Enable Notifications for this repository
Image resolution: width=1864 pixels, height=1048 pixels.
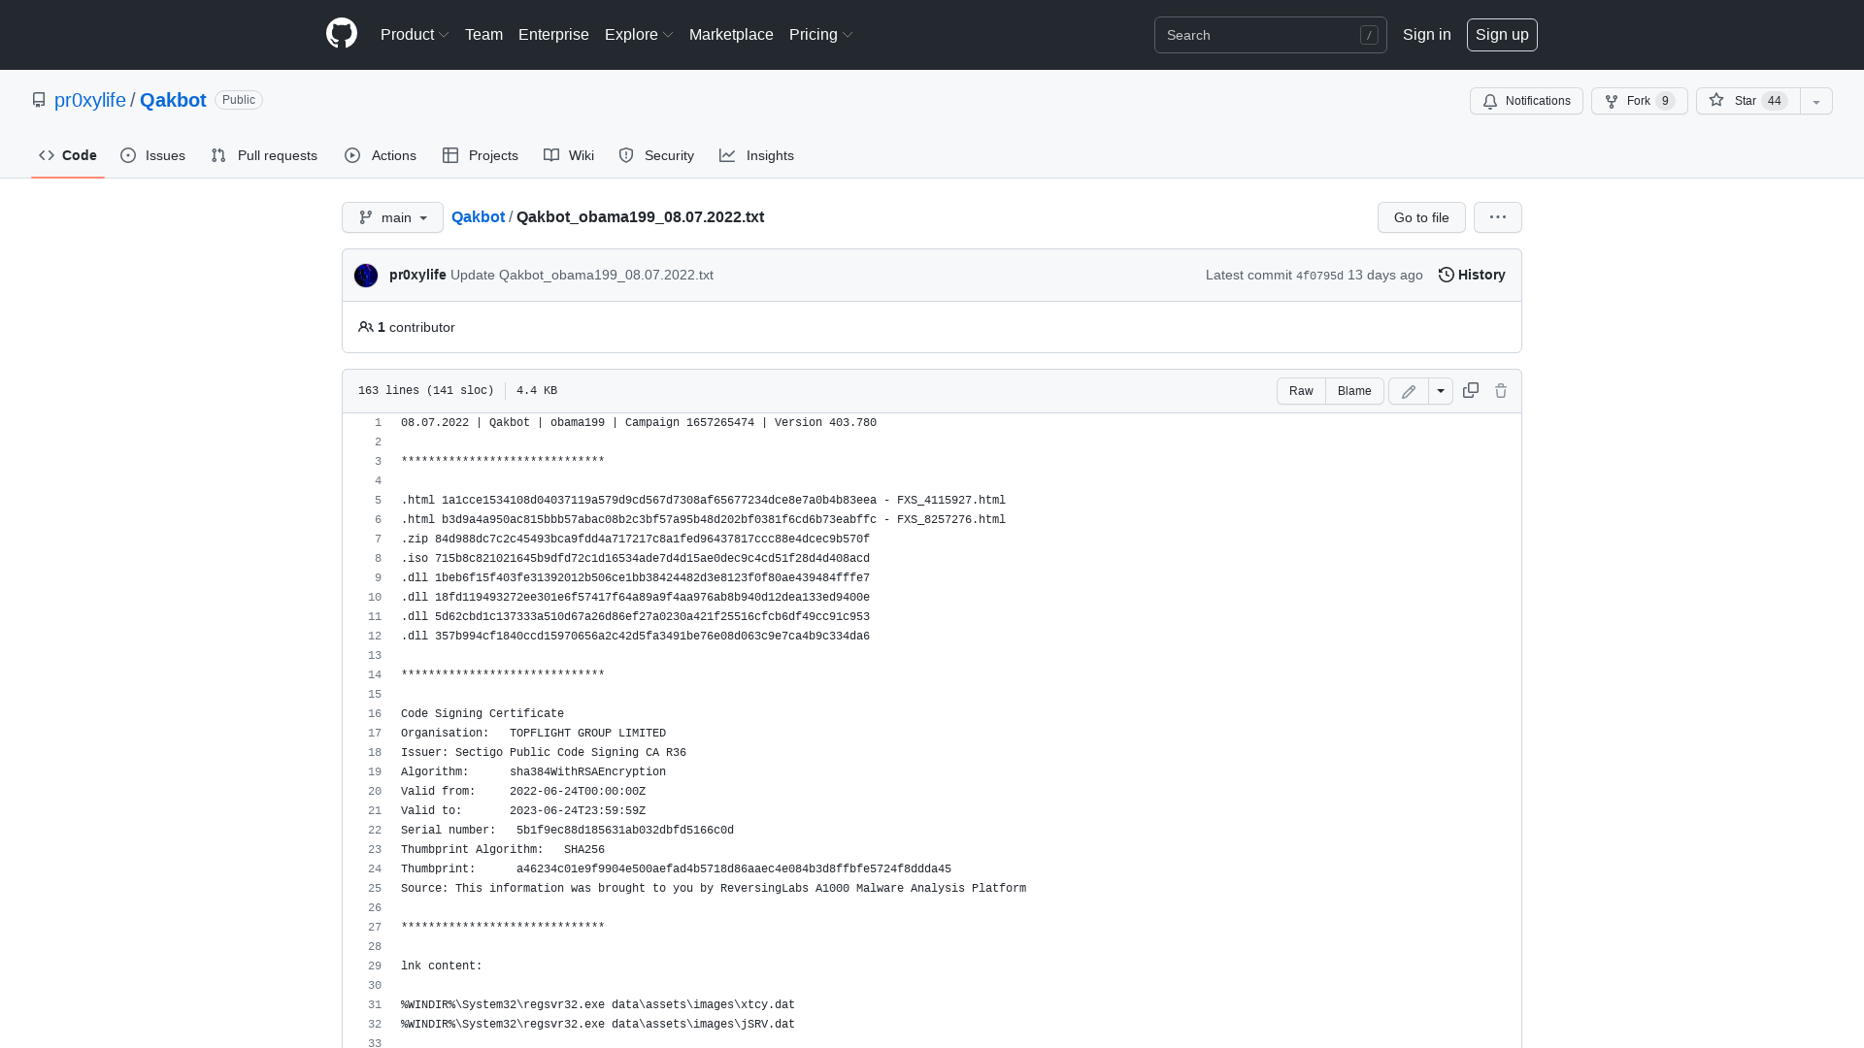tap(1525, 101)
